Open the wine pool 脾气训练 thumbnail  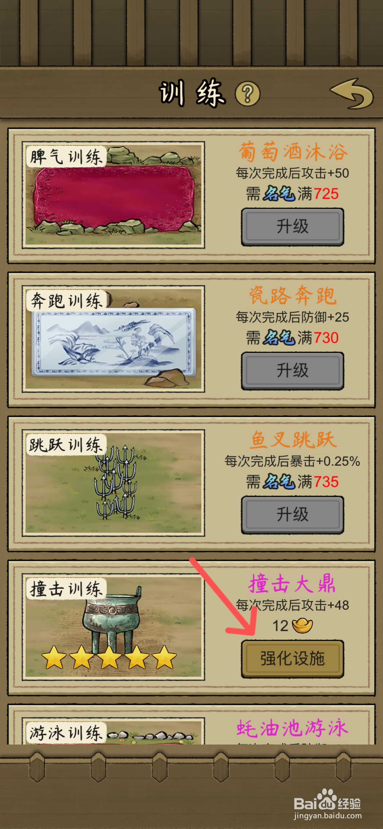(x=113, y=195)
